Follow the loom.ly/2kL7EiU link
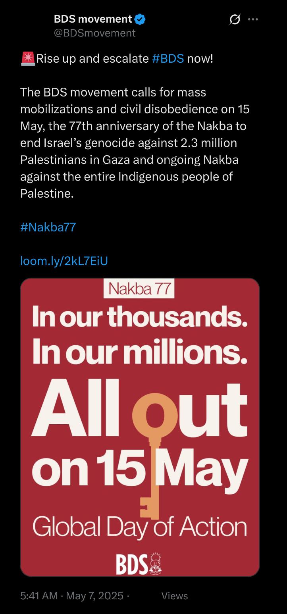This screenshot has height=614, width=287. (64, 261)
